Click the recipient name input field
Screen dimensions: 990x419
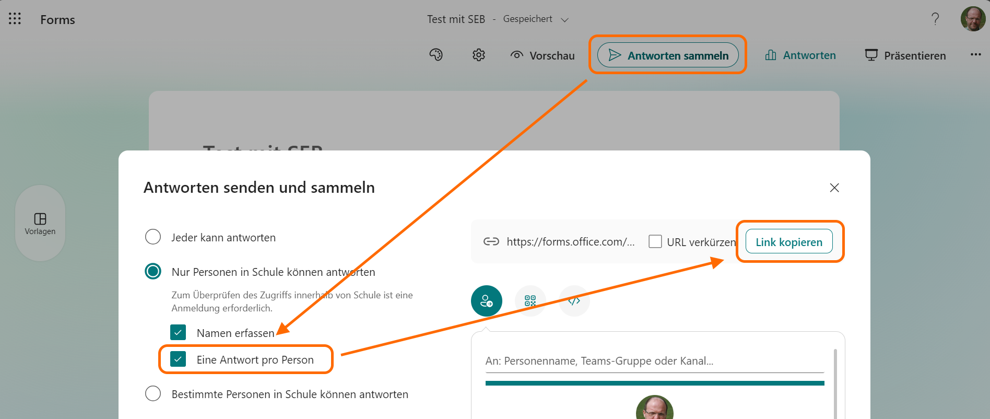pos(654,361)
